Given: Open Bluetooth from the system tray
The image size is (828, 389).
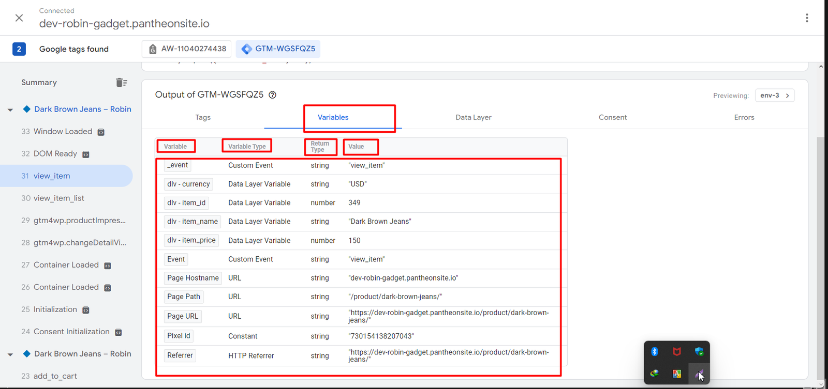Looking at the screenshot, I should (x=655, y=352).
